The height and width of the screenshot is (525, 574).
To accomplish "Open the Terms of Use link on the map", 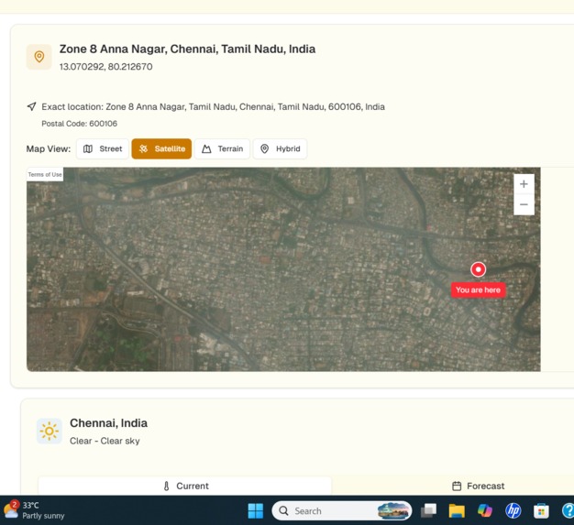I will (45, 174).
